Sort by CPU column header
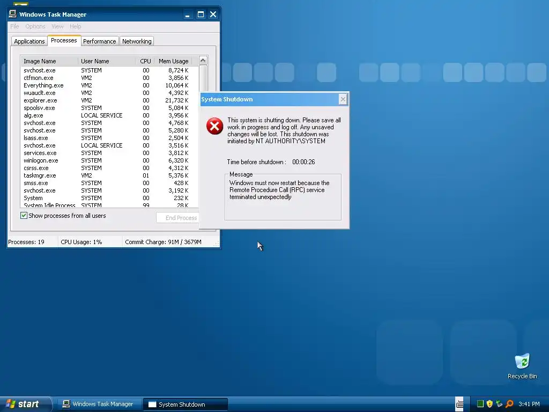This screenshot has height=412, width=549. pos(145,61)
